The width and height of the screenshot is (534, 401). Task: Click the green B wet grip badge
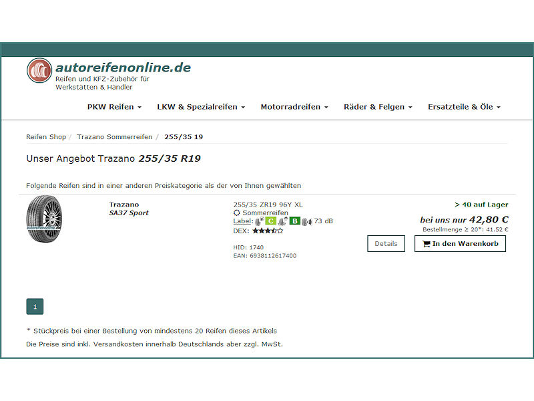coord(295,221)
